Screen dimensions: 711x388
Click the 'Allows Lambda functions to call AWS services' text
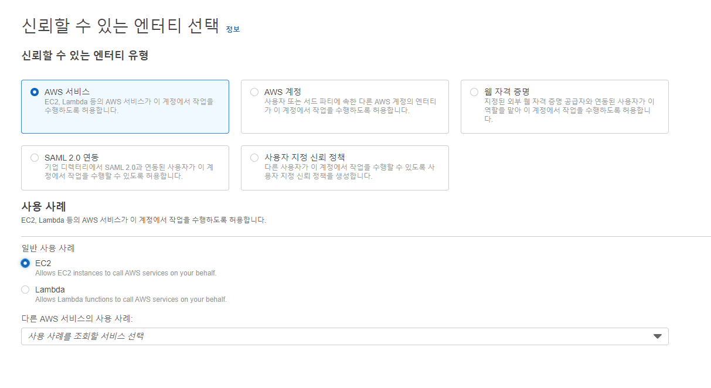pos(131,299)
